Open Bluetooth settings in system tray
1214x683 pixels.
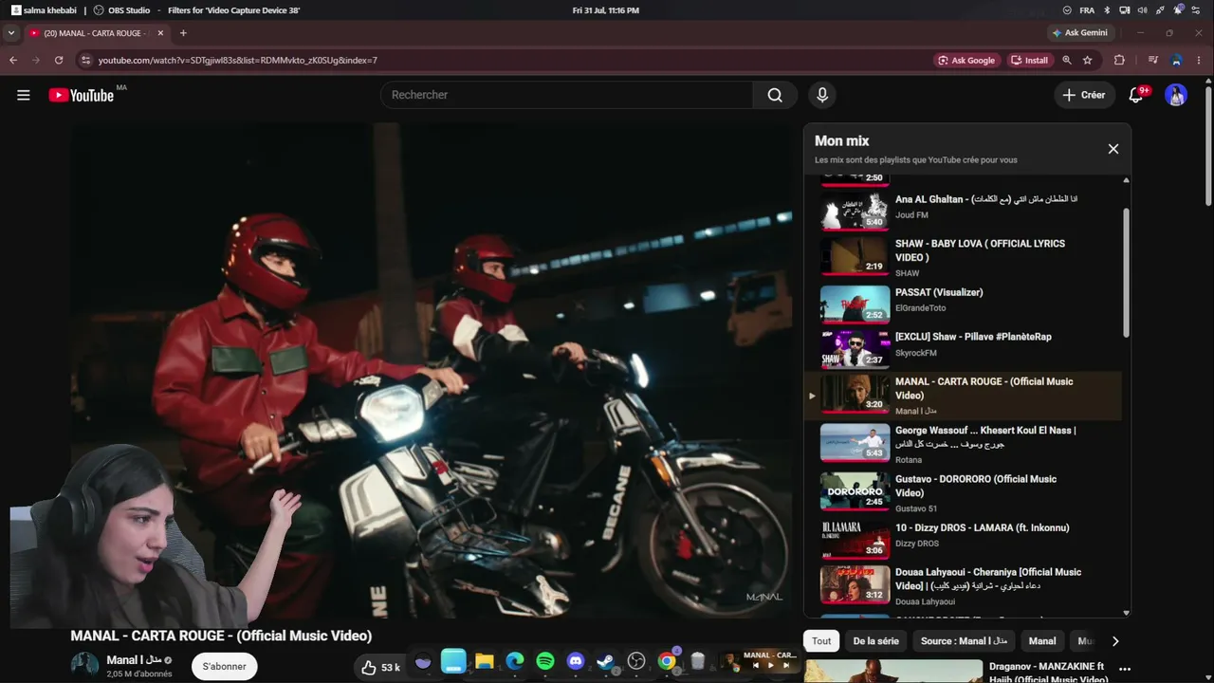coord(1107,10)
